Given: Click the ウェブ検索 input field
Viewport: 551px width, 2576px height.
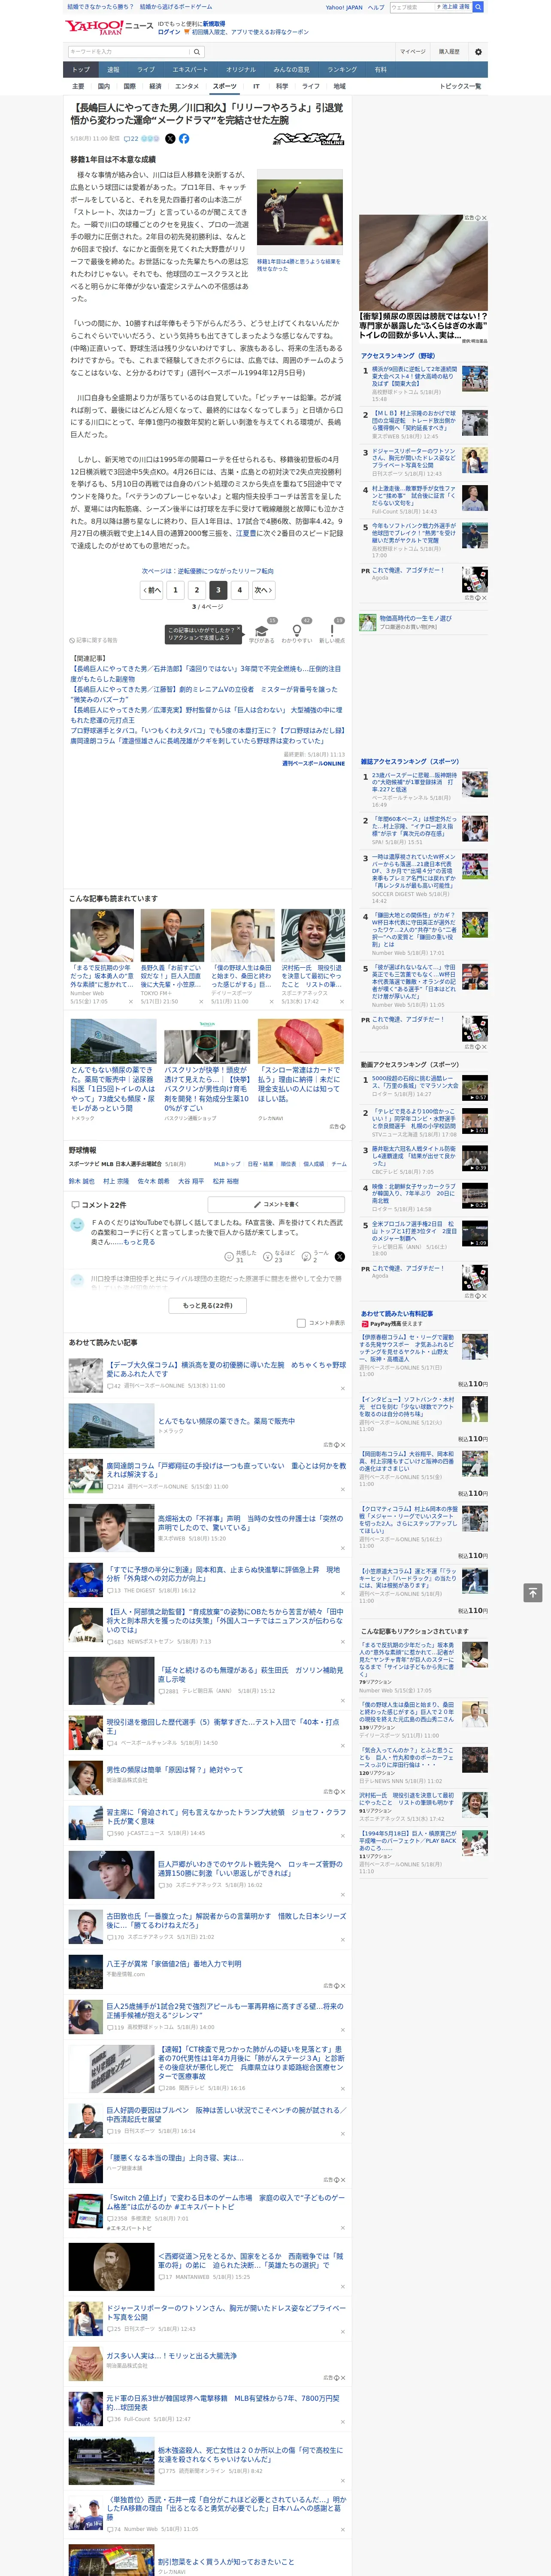Looking at the screenshot, I should click(x=412, y=7).
